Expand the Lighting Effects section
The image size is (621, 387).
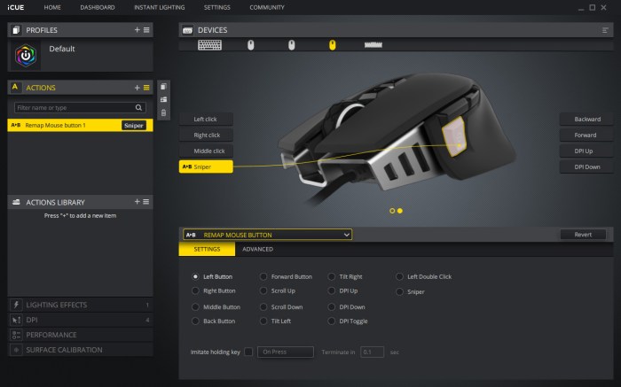[x=81, y=305]
